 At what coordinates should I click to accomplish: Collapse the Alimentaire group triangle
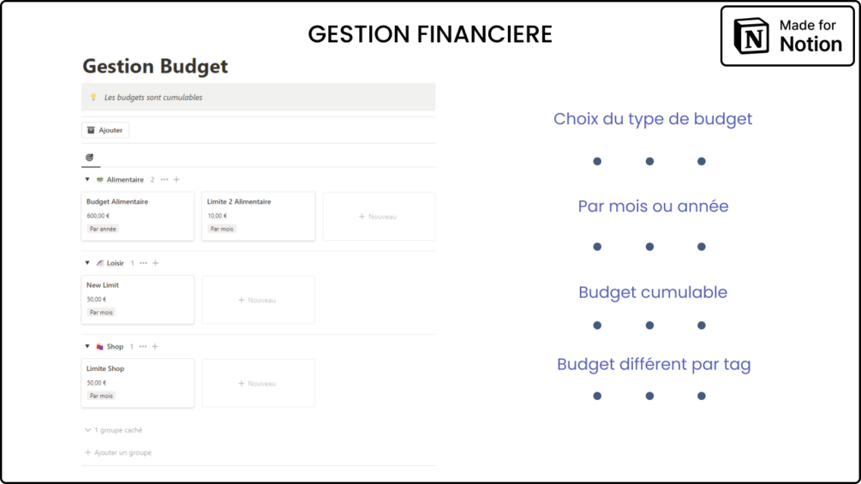point(87,180)
